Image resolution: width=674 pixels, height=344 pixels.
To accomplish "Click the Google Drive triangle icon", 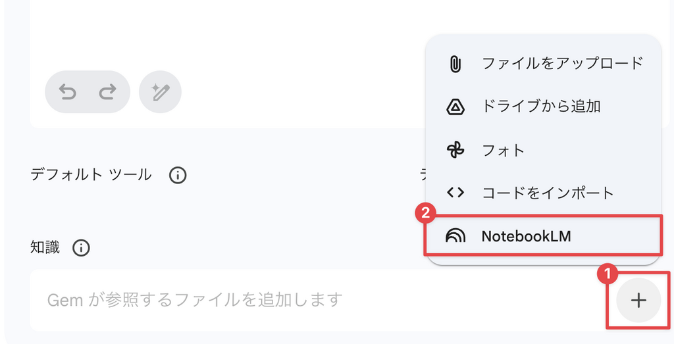I will [x=455, y=107].
